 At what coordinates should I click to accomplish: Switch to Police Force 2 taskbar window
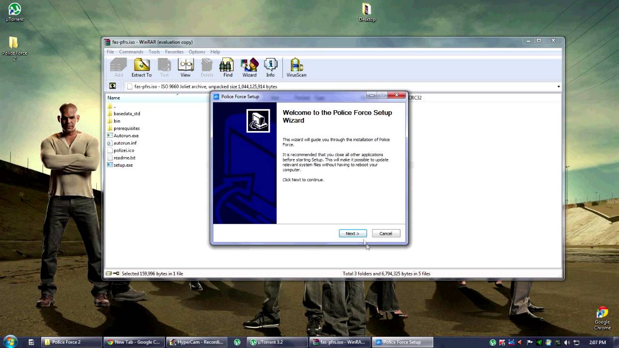pyautogui.click(x=71, y=342)
